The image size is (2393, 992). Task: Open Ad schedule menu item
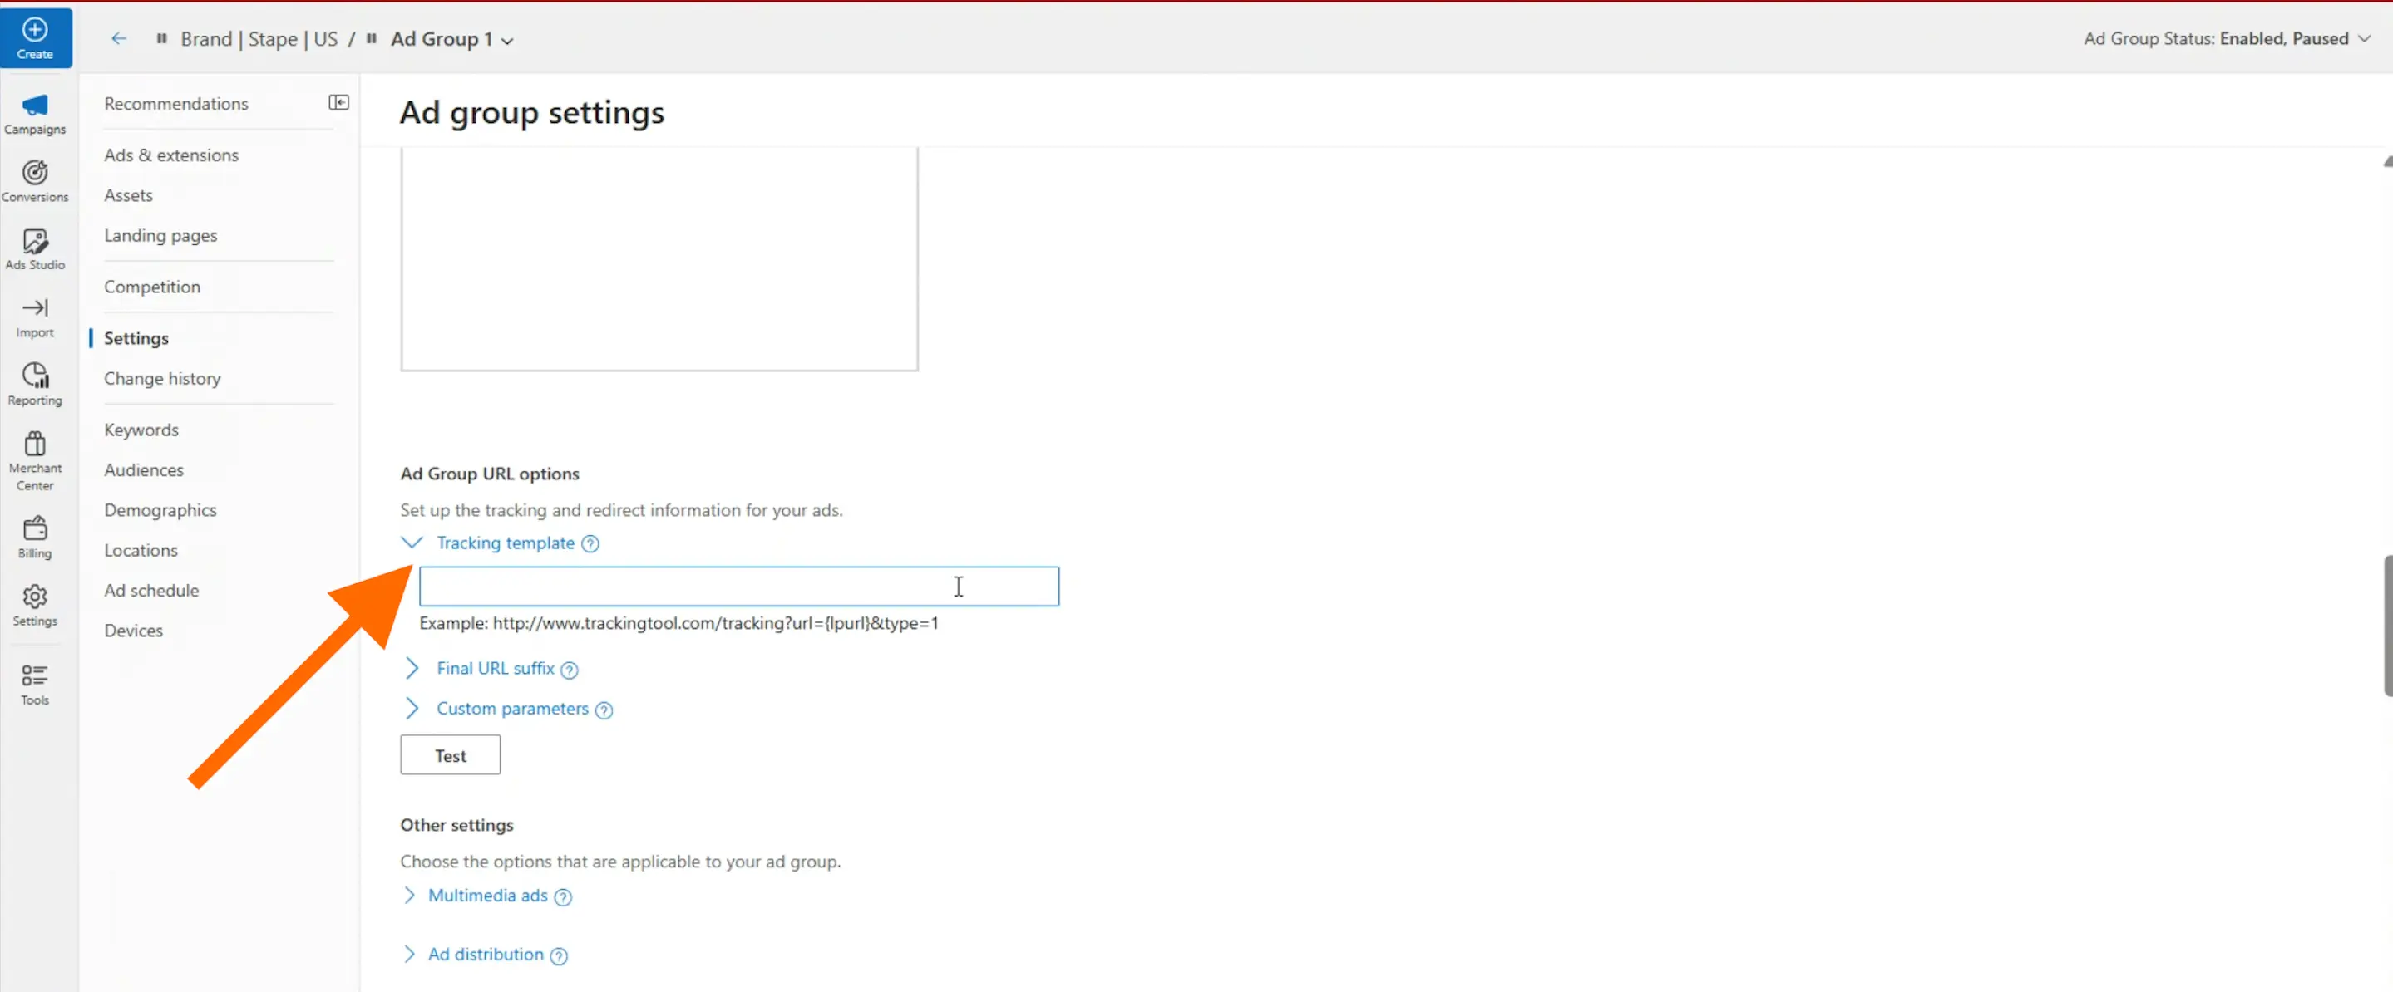point(151,590)
